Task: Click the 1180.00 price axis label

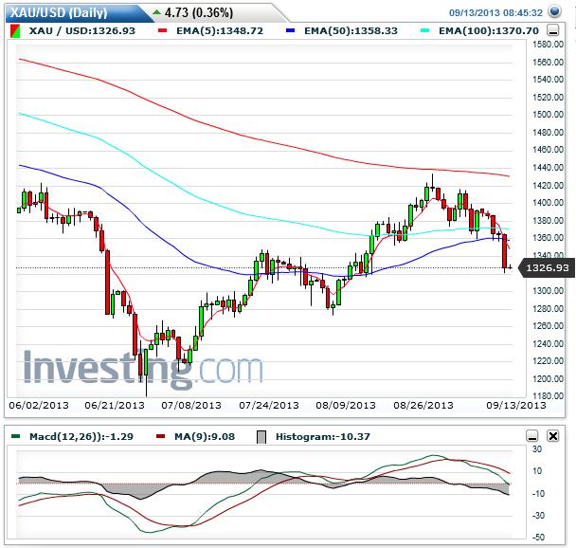Action: 548,396
